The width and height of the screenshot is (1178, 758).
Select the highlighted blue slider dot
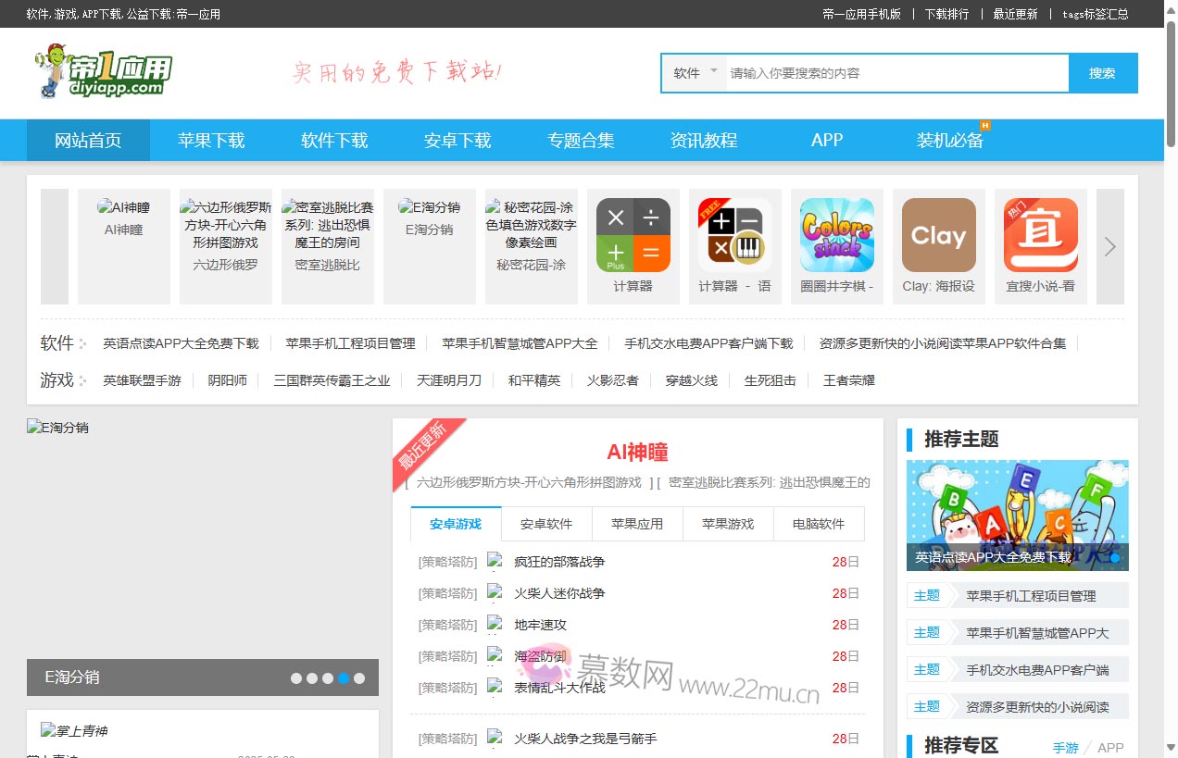[x=344, y=678]
